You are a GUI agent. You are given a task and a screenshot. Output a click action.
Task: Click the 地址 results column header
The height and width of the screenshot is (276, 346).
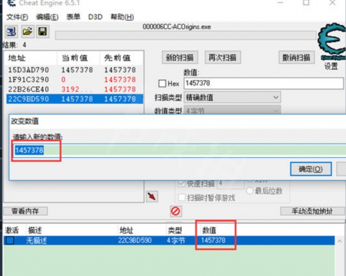point(30,58)
